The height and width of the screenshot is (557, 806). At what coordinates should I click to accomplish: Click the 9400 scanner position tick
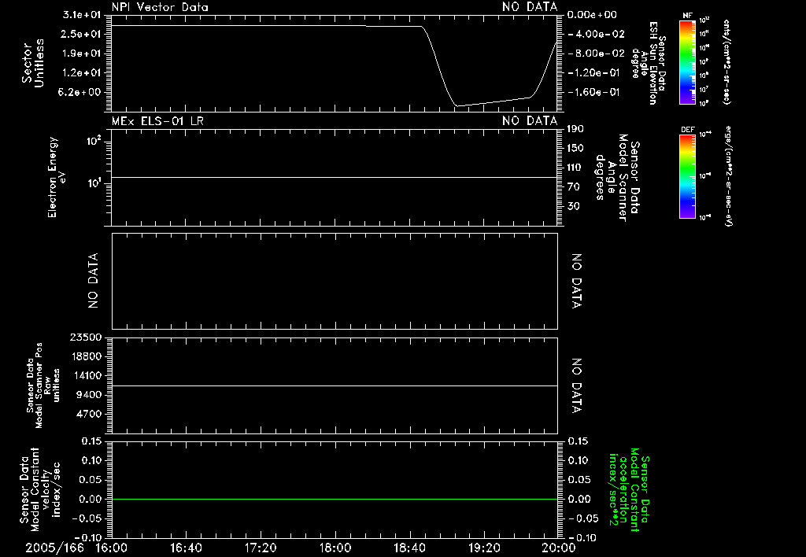coord(90,395)
